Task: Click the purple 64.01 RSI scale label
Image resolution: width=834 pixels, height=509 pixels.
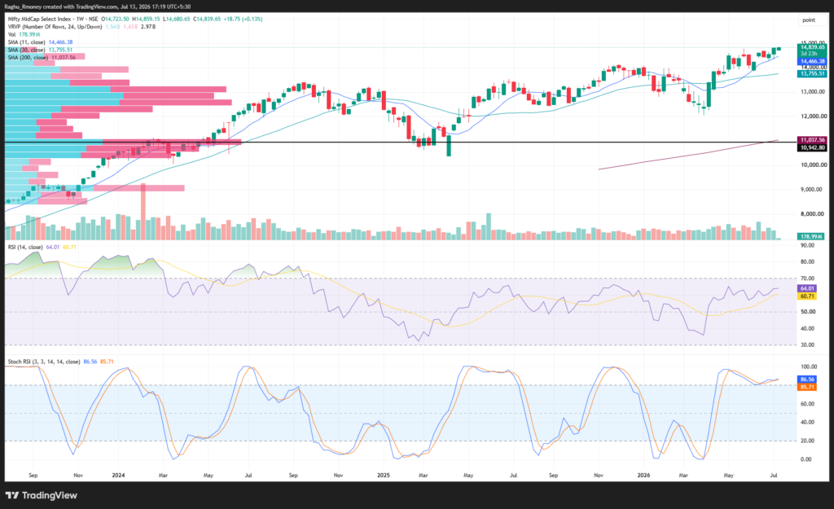Action: click(807, 288)
